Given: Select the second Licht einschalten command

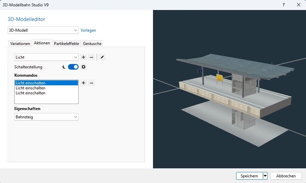Looking at the screenshot, I should (31, 88).
